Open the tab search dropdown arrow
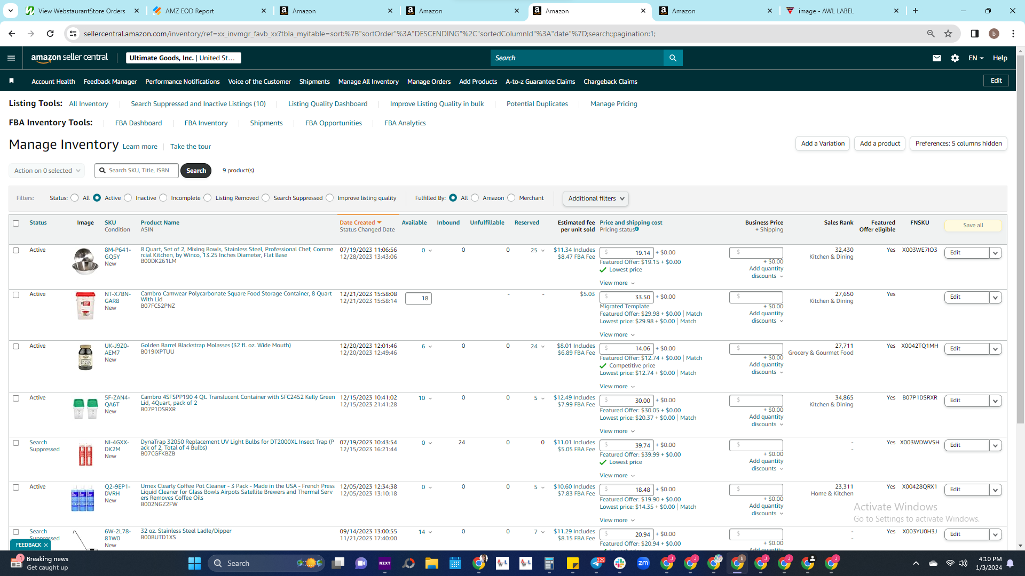The height and width of the screenshot is (576, 1025). coord(11,11)
